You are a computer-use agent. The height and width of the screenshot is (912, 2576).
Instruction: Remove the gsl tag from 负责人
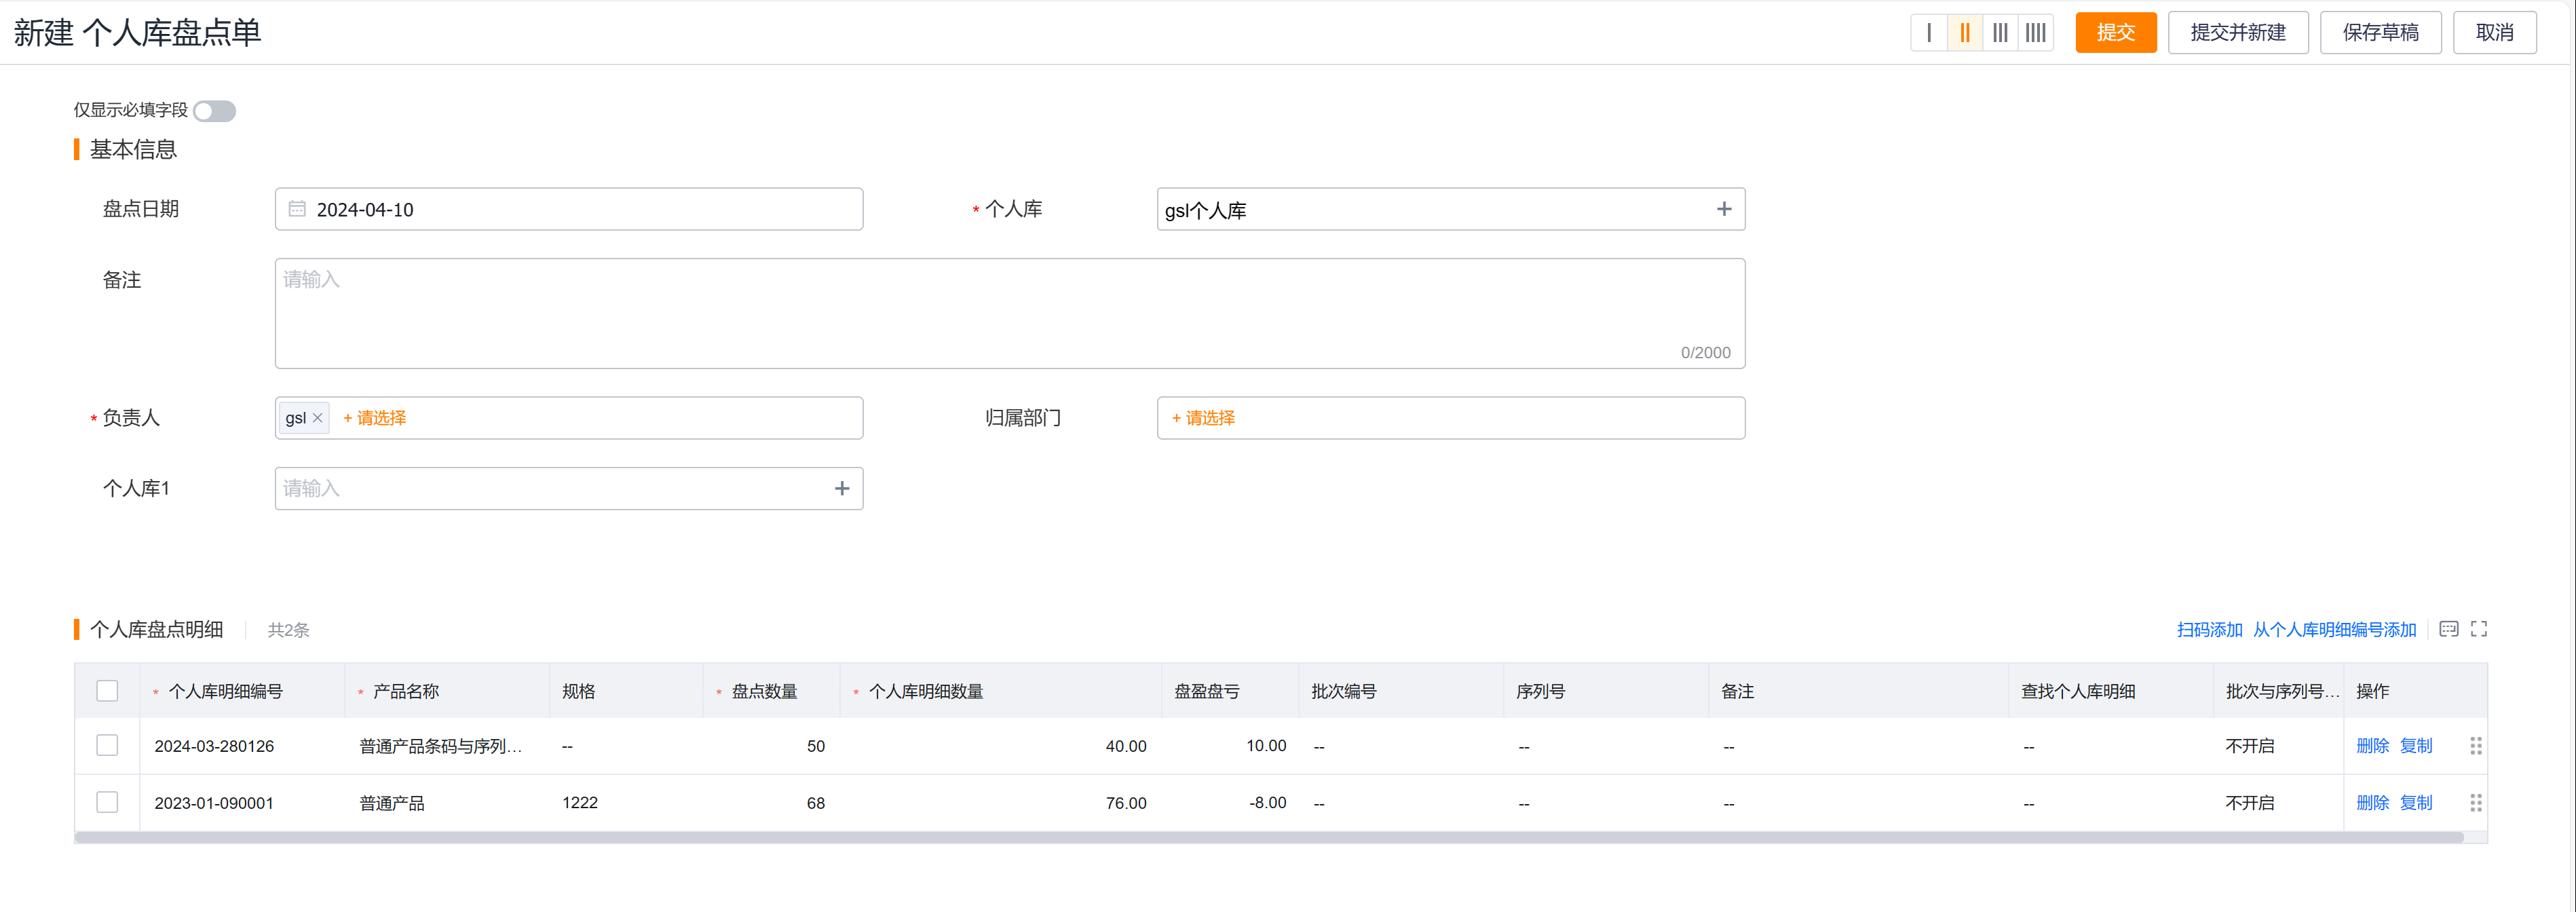point(317,418)
